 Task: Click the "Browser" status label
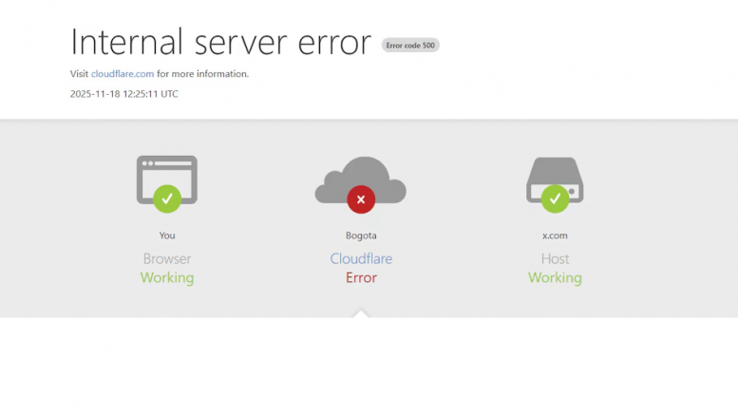pos(167,258)
